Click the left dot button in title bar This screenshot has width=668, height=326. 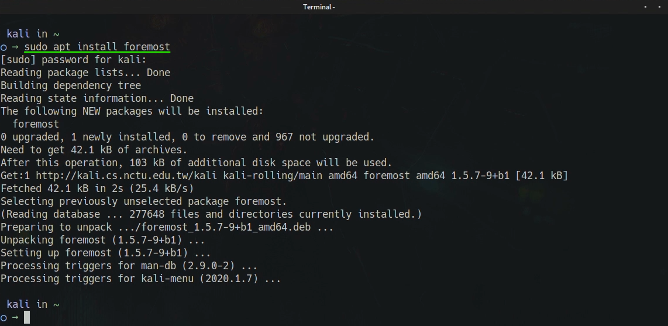coord(645,7)
